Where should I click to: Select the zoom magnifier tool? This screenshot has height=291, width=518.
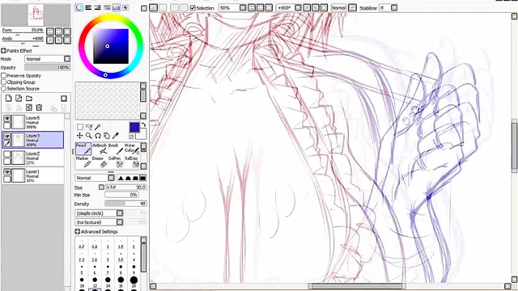pos(89,136)
